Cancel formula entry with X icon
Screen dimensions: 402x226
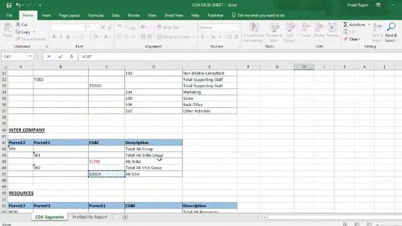click(x=49, y=56)
